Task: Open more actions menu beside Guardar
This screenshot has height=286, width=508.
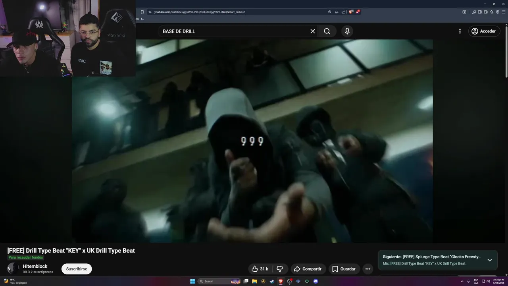Action: 368,269
